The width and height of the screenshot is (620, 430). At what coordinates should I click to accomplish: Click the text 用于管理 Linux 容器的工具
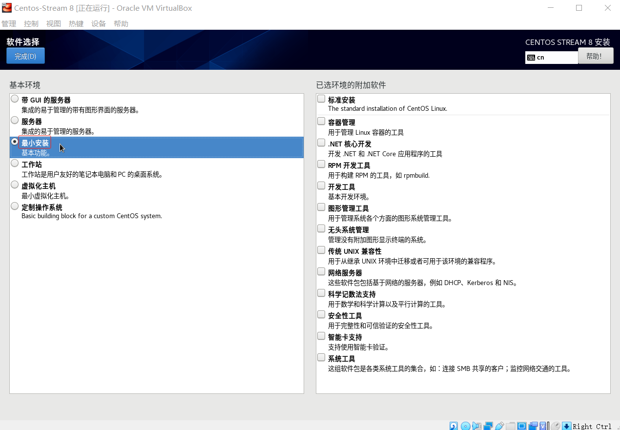pos(366,132)
